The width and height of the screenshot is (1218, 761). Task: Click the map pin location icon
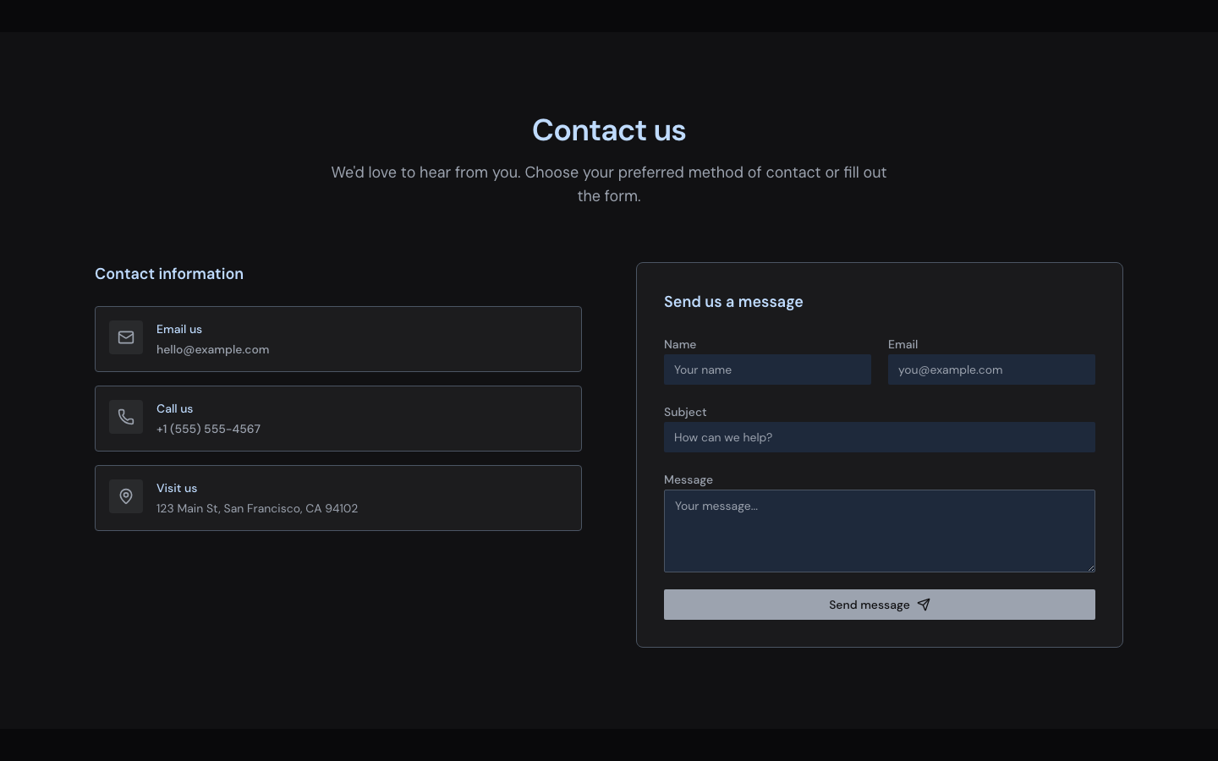(x=126, y=496)
